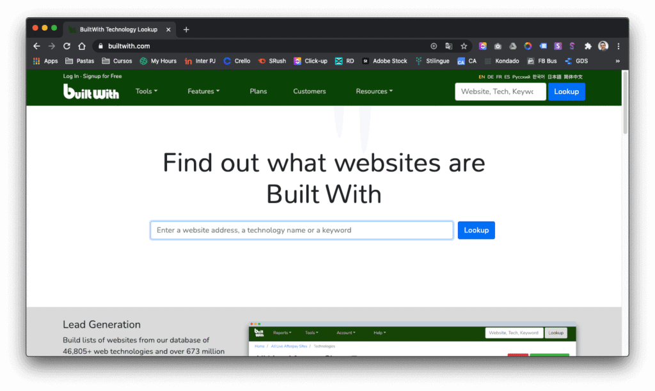Screen dimensions: 655x391
Task: Close the BuiltWith Technology Lookup tab
Action: (x=168, y=29)
